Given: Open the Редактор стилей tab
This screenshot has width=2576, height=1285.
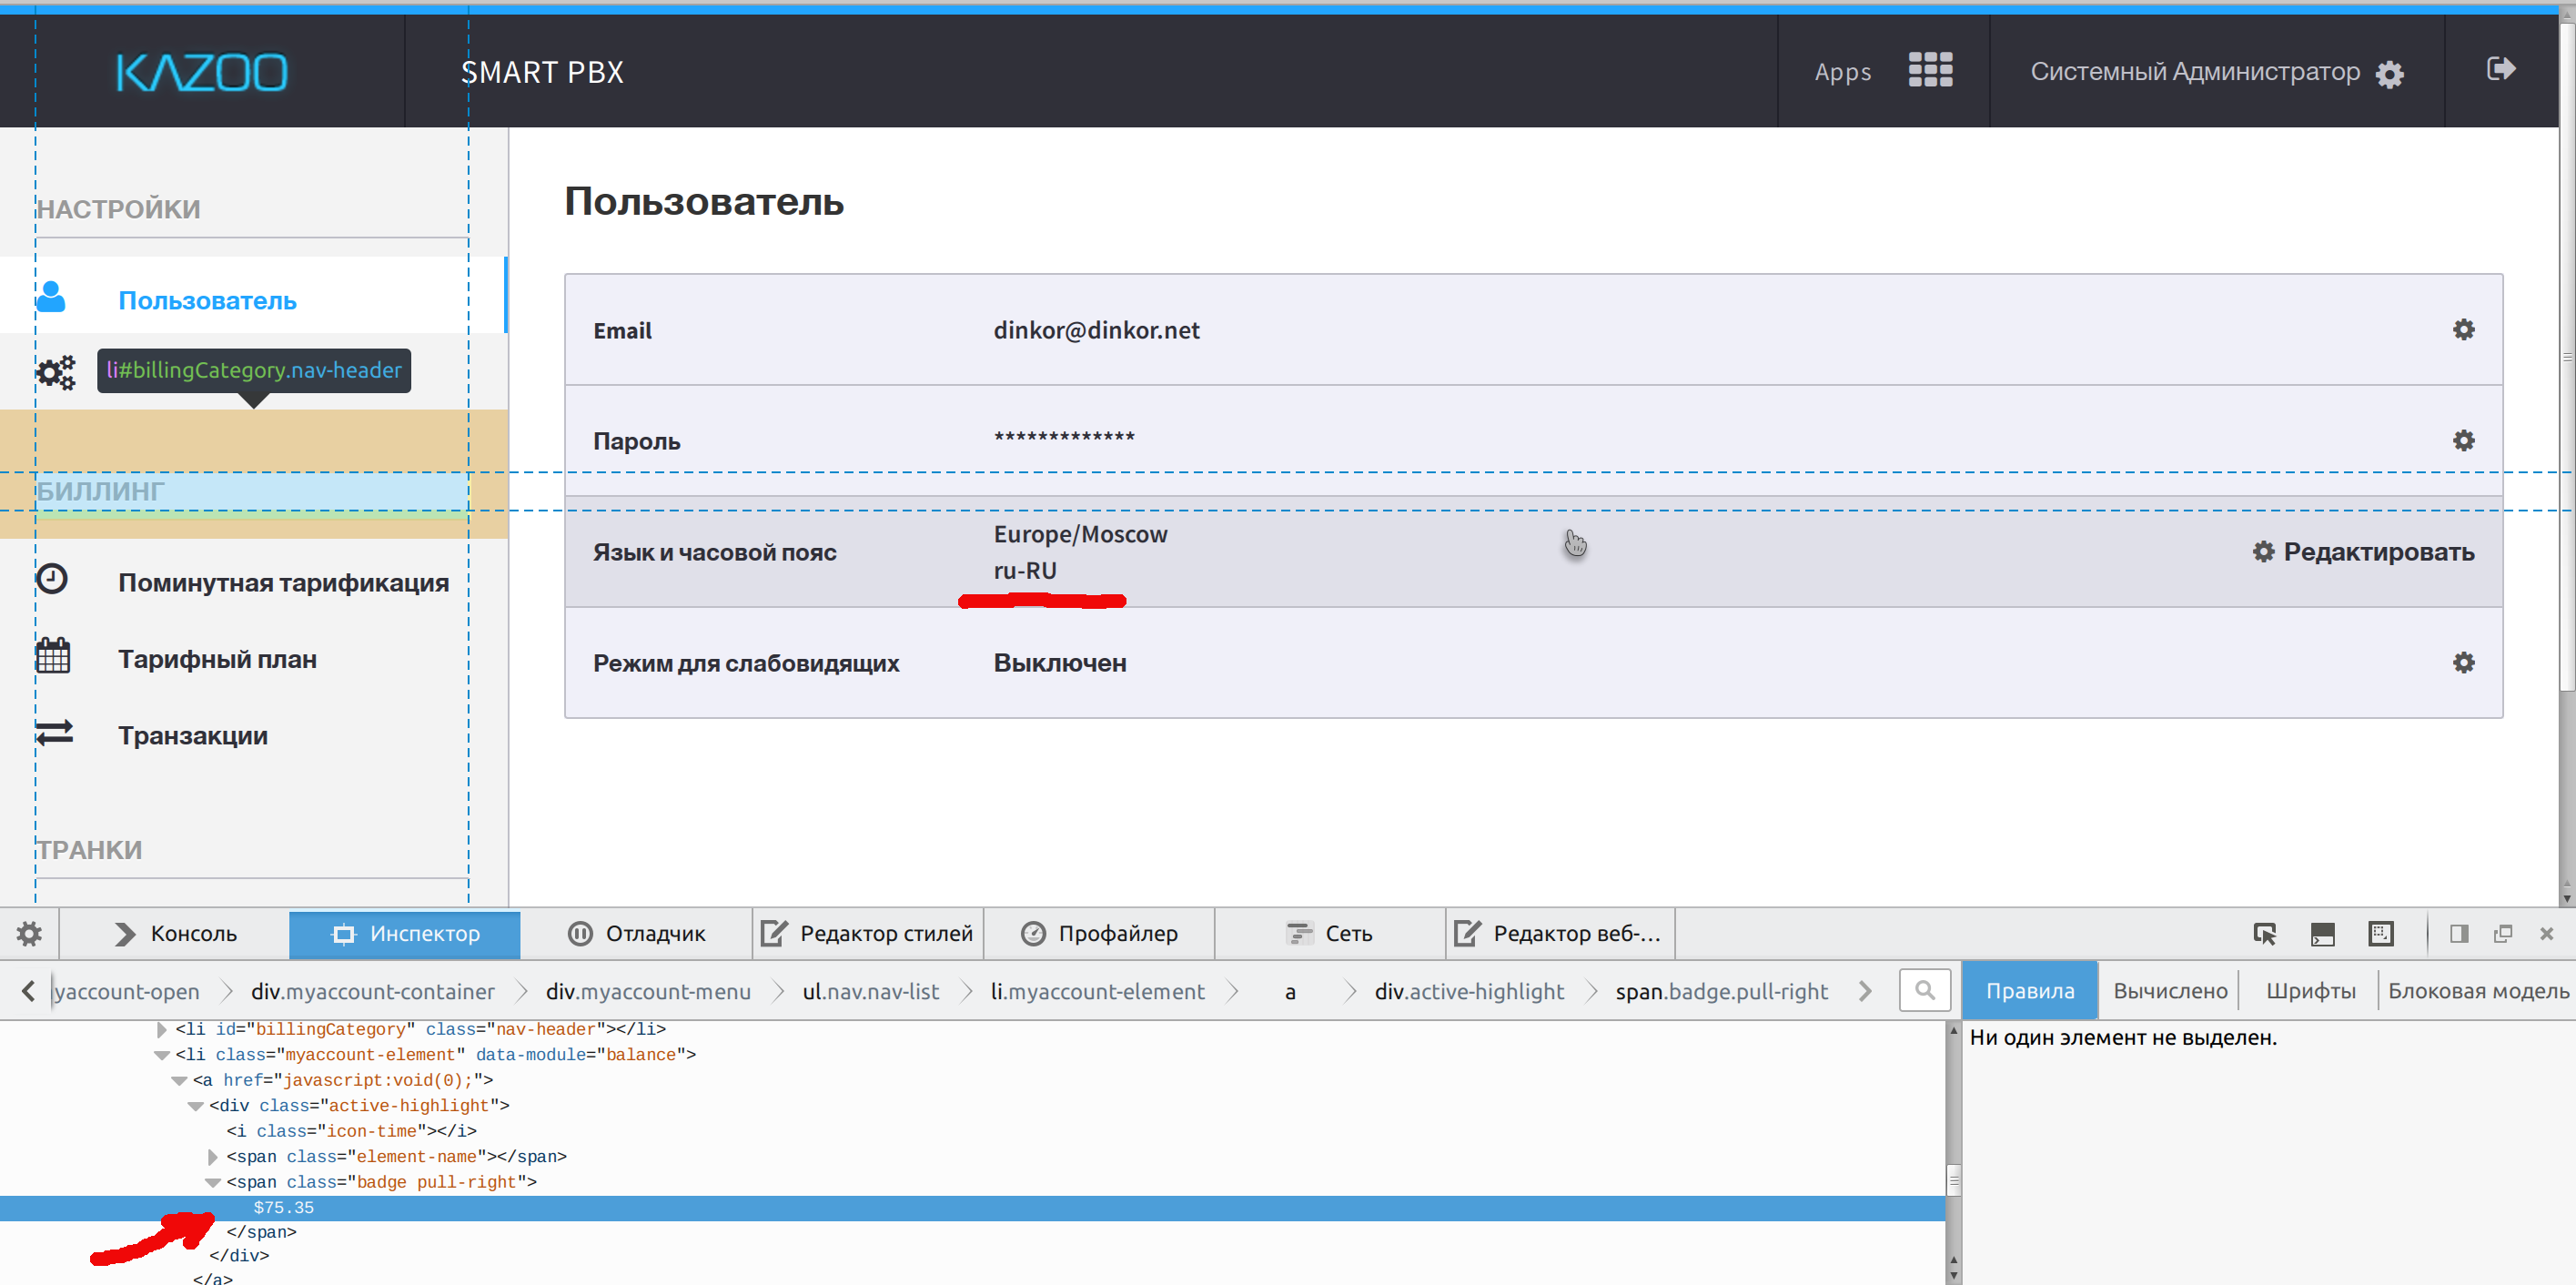Looking at the screenshot, I should coord(867,933).
